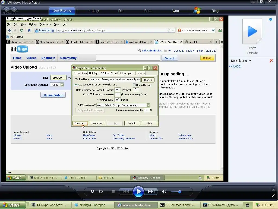Open the Windows logo online stores button

click(197, 11)
